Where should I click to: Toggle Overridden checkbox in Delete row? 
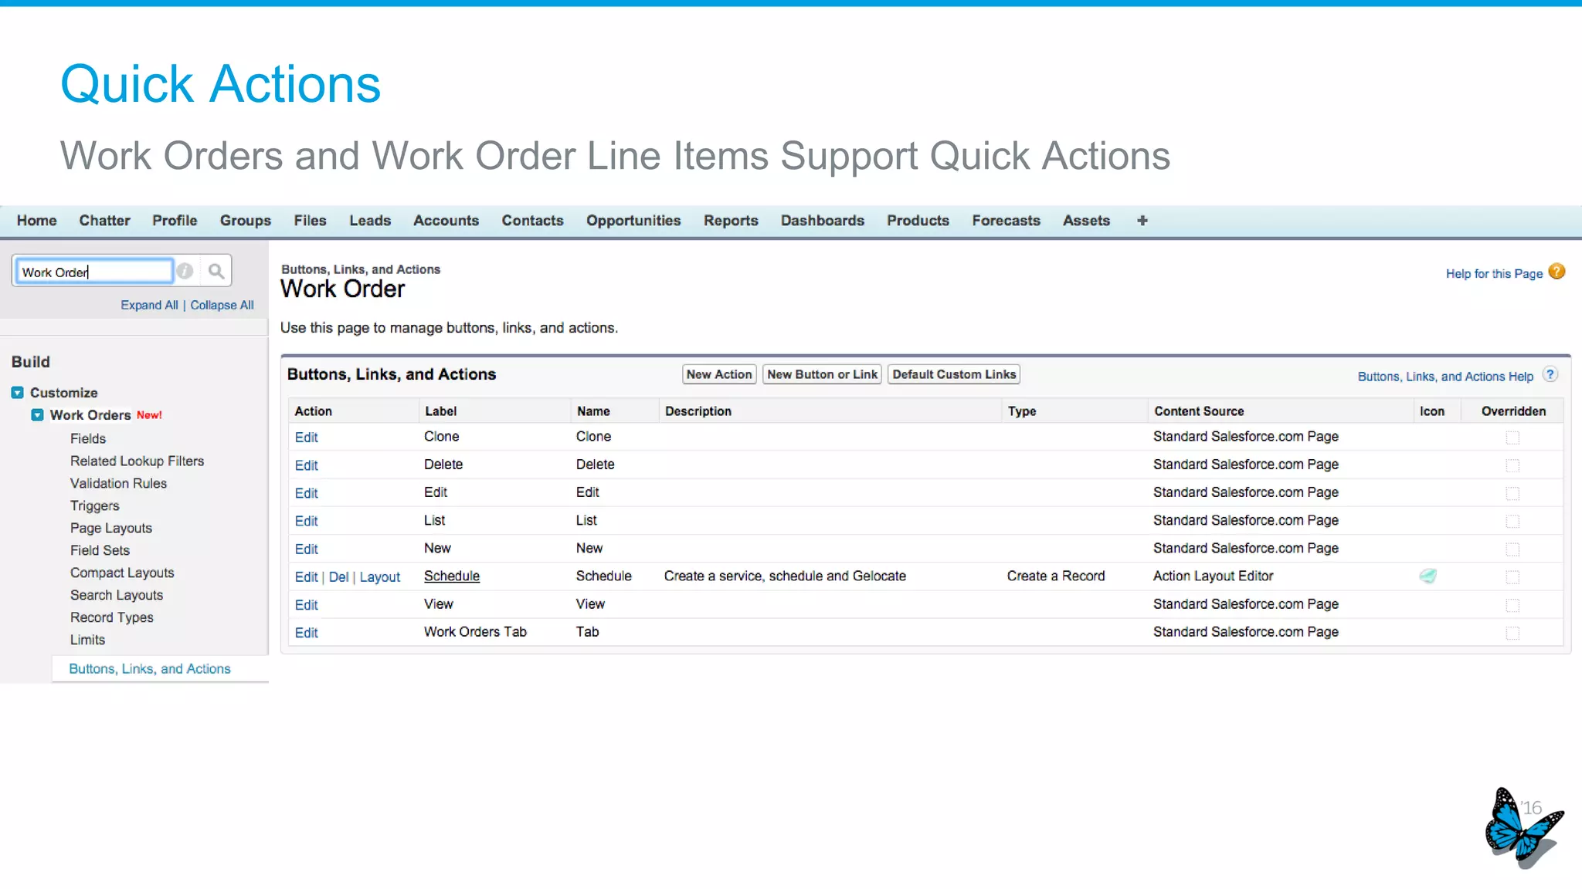(1512, 465)
